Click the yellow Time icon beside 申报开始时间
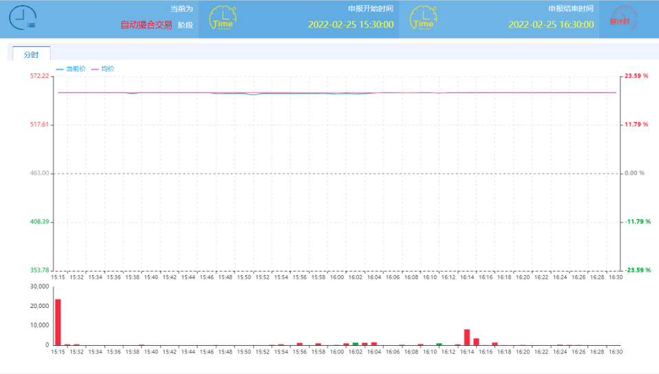 pyautogui.click(x=222, y=19)
